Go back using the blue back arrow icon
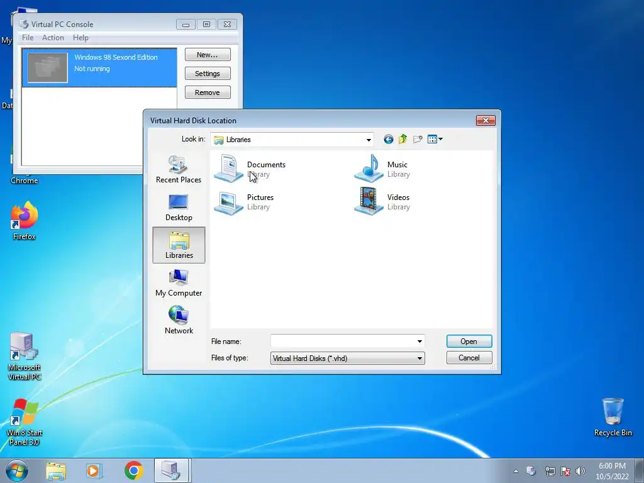The width and height of the screenshot is (644, 483). (x=388, y=139)
